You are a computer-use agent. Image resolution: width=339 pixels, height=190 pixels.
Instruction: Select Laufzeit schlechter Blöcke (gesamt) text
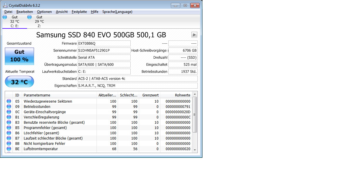[x=53, y=138]
